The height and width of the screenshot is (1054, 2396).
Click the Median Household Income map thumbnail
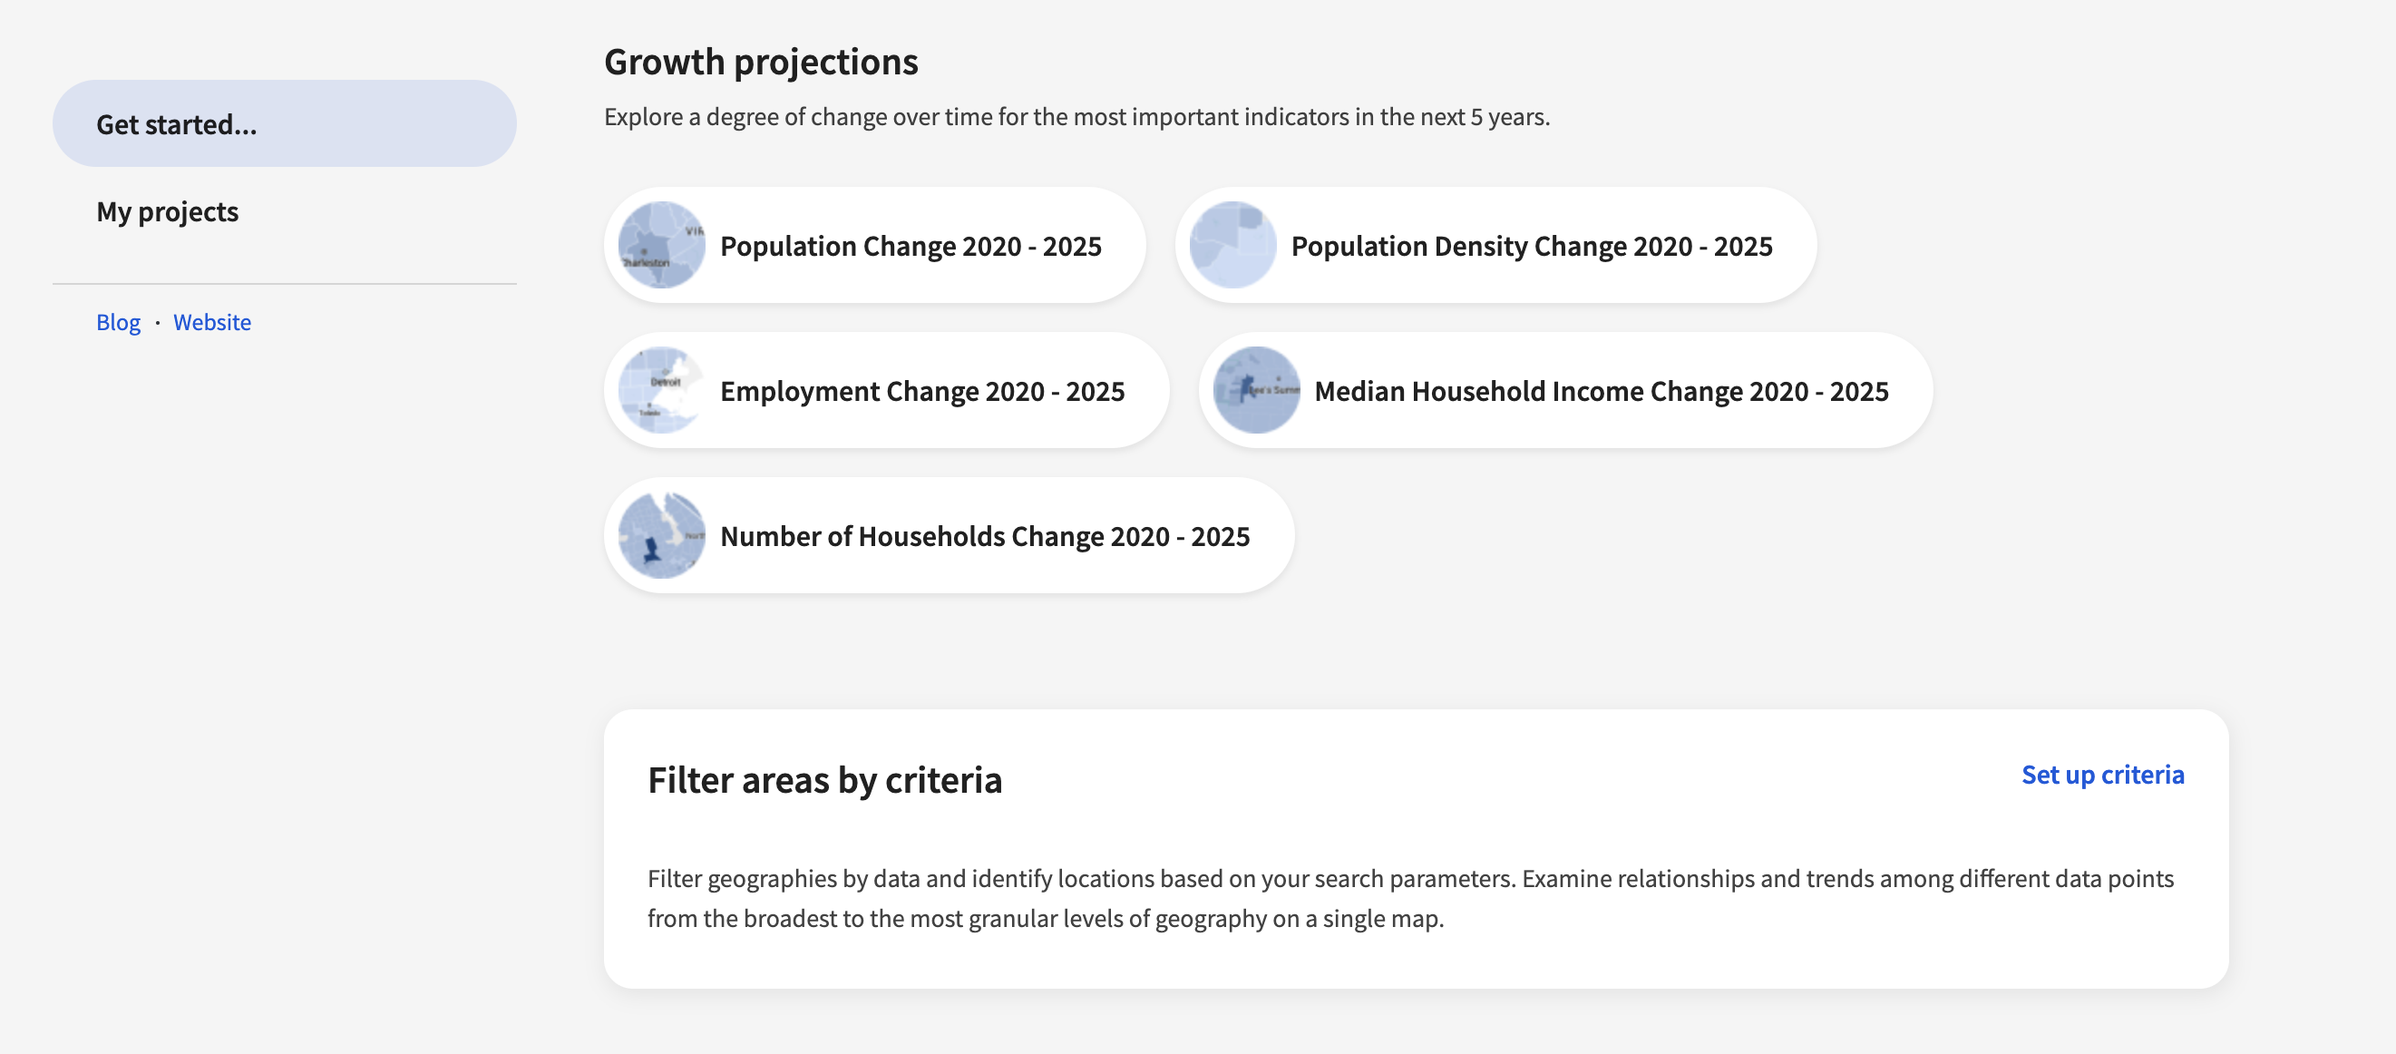click(1256, 391)
